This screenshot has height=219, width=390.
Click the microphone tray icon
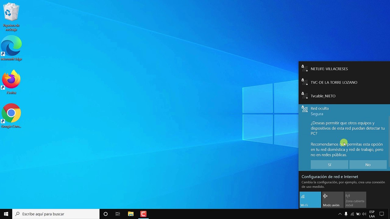click(346, 214)
